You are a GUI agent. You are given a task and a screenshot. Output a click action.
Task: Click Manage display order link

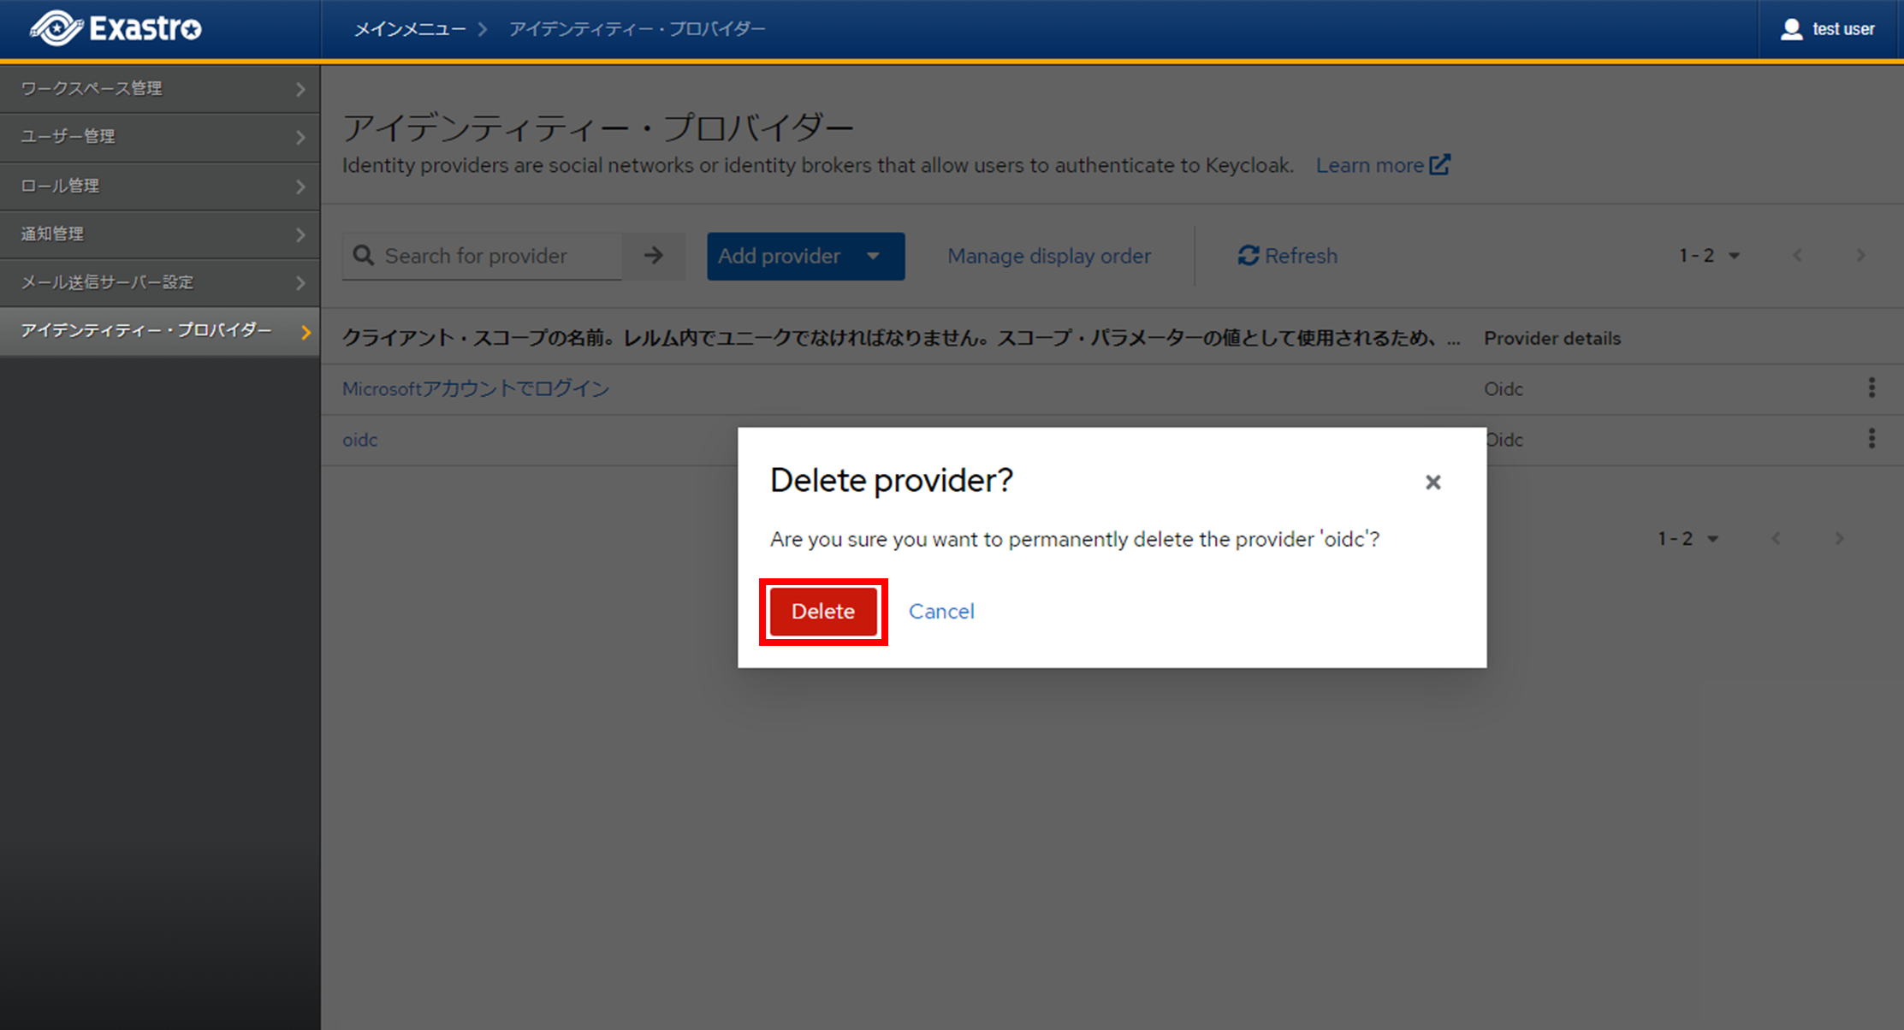tap(1048, 256)
